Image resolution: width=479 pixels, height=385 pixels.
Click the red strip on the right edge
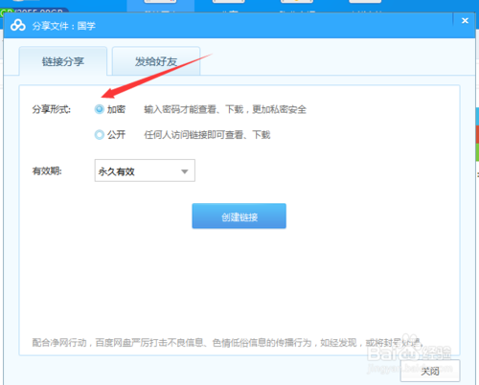[x=477, y=134]
